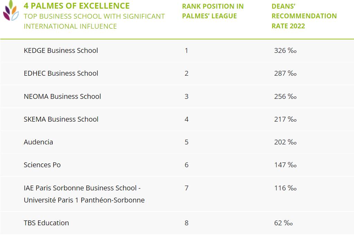
Task: Select NEOMA Business School entry
Action: [62, 96]
